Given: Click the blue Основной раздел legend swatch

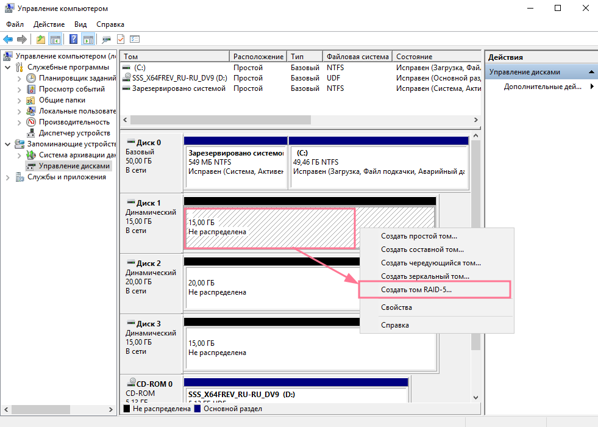Looking at the screenshot, I should [x=198, y=409].
